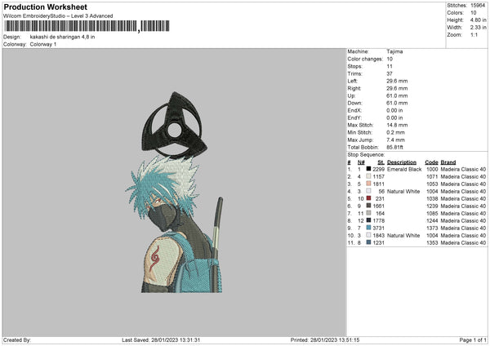490x346 pixels.
Task: Click the 'Page 1 of 1' indicator
Action: pos(473,339)
